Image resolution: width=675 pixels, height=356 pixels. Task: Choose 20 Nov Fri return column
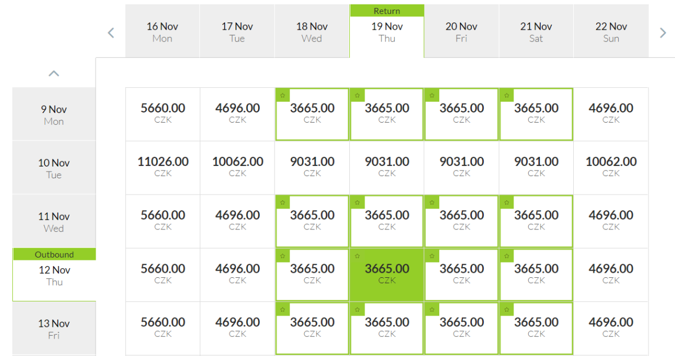coord(461,32)
